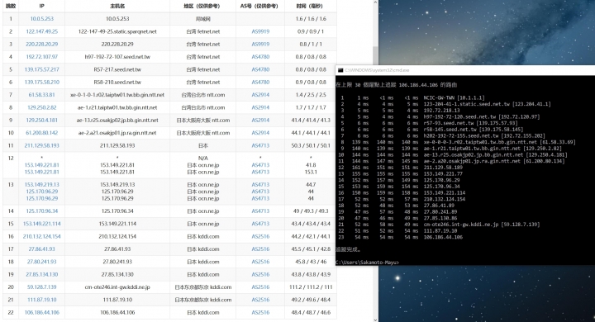
Task: Open AS4713 link in the 125.170.96.34 row
Action: tap(260, 211)
